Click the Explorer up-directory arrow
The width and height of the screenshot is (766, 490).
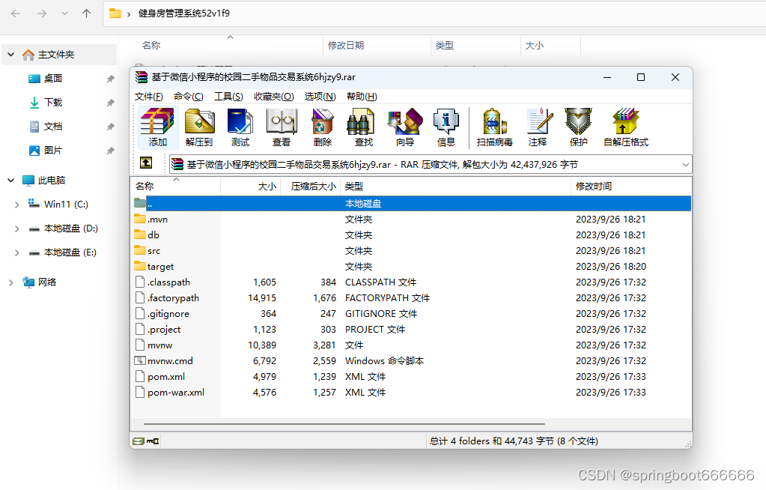pos(86,13)
